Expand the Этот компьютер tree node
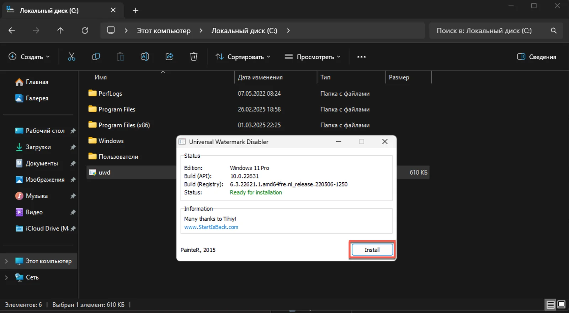 (6, 261)
